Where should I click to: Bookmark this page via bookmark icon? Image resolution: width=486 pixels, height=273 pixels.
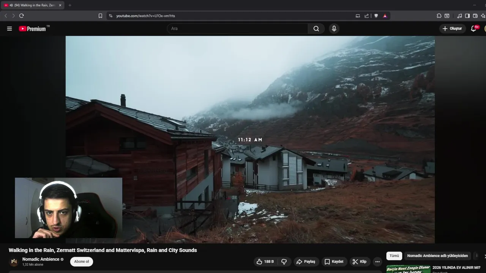(100, 16)
